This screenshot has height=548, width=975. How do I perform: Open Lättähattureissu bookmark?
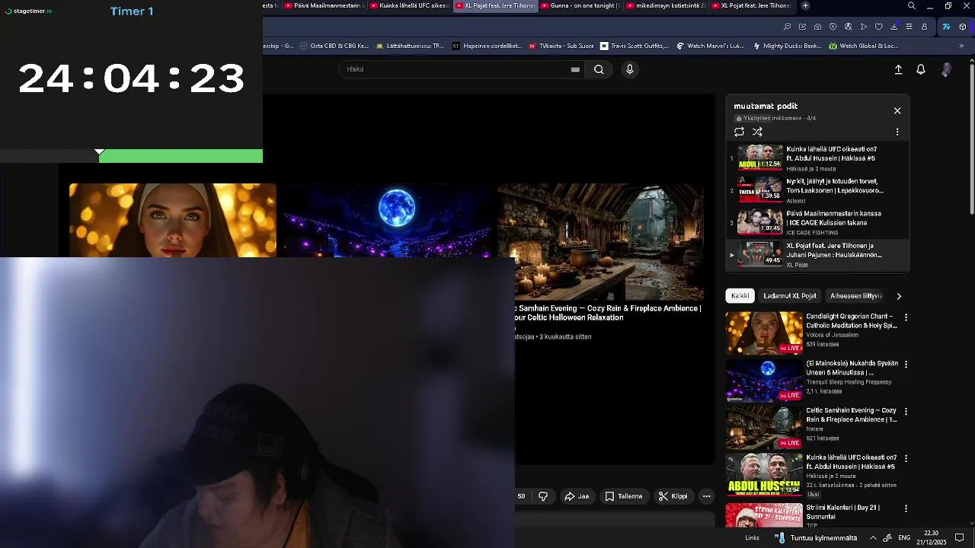coord(409,46)
